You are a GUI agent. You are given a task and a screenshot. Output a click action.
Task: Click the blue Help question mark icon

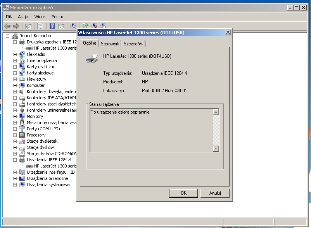point(52,26)
